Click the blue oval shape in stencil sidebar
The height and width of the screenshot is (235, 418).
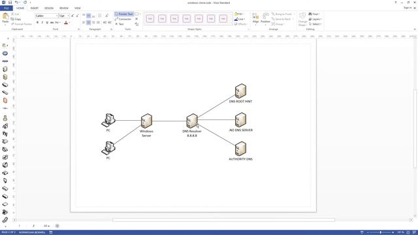[x=5, y=54]
